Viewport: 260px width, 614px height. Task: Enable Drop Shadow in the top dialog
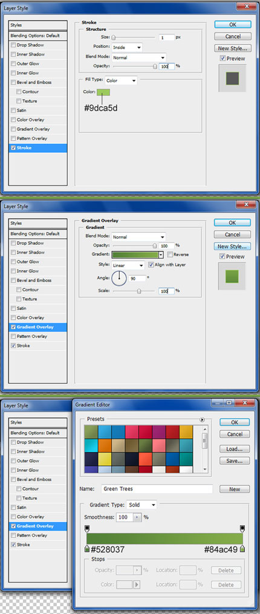pyautogui.click(x=14, y=45)
